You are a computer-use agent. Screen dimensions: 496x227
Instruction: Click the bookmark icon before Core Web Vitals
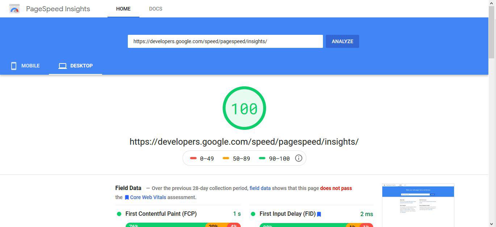coord(127,198)
